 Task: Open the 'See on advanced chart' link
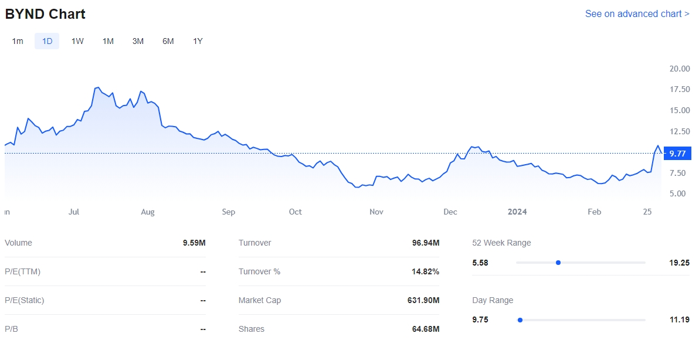[637, 13]
